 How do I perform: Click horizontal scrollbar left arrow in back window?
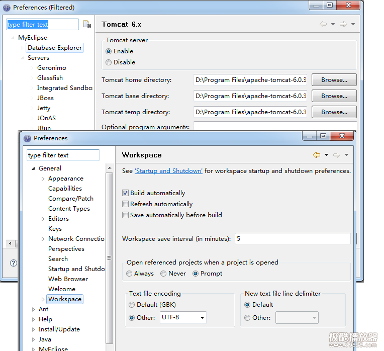[x=10, y=243]
